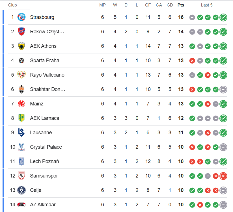This screenshot has width=233, height=212.
Task: Click Strasbourg's most recent win indicator
Action: (223, 18)
